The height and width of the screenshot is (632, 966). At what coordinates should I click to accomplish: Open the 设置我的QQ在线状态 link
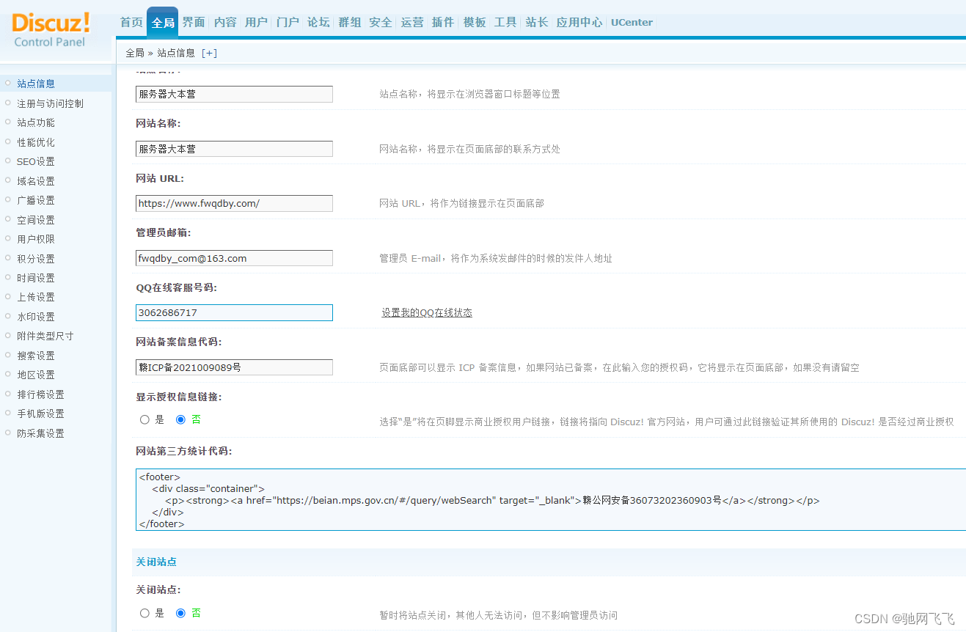click(427, 312)
